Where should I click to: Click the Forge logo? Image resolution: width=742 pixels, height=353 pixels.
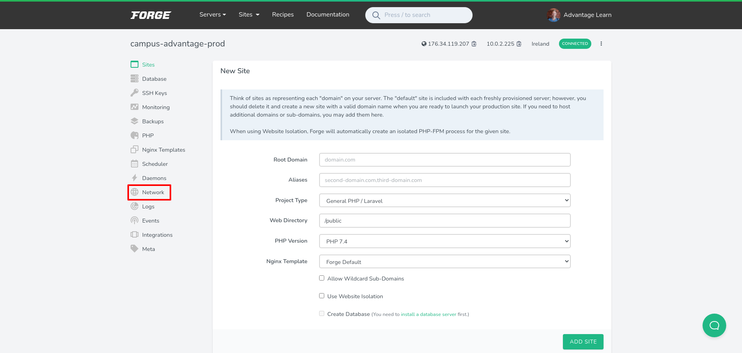(151, 15)
